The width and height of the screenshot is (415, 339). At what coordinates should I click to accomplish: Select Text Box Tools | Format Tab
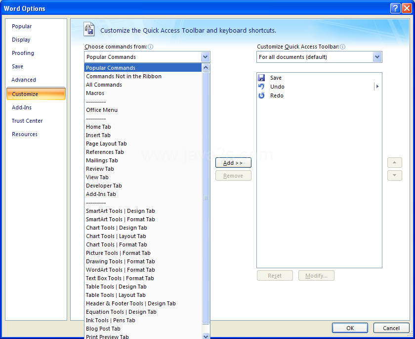point(143,278)
